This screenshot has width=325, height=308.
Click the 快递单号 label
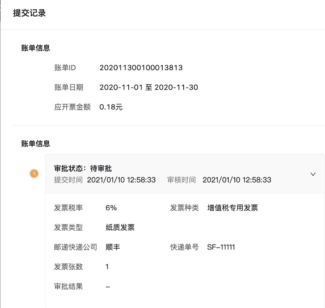tap(184, 247)
